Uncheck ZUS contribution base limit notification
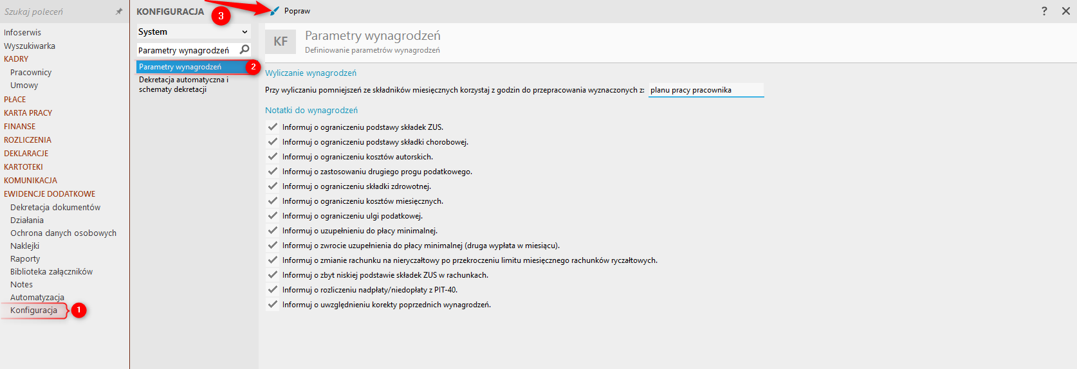 tap(273, 127)
